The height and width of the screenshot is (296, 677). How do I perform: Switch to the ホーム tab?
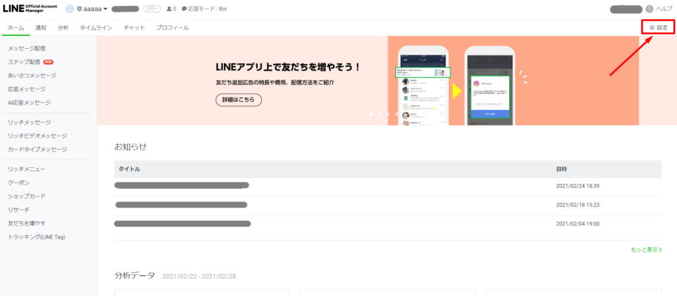coord(16,28)
